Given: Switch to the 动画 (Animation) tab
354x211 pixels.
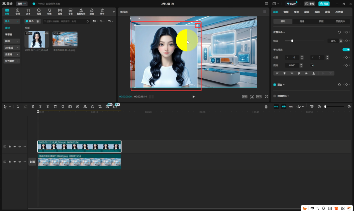Looking at the screenshot, I should [306, 12].
